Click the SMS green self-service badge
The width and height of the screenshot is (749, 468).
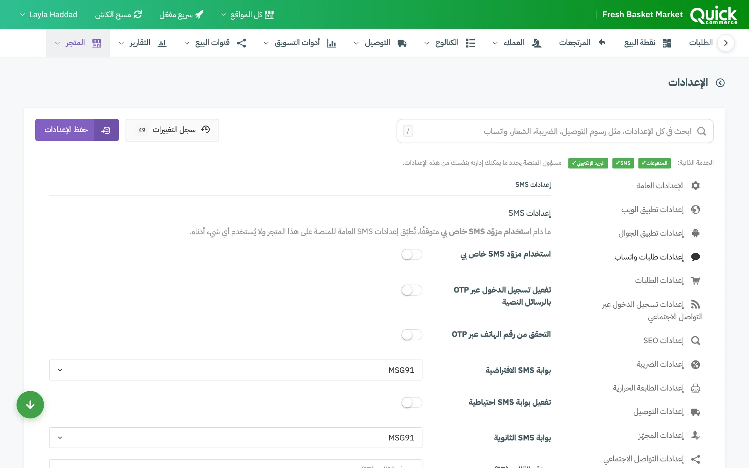(623, 163)
